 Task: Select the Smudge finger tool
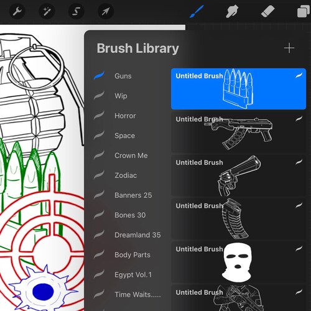[x=232, y=11]
